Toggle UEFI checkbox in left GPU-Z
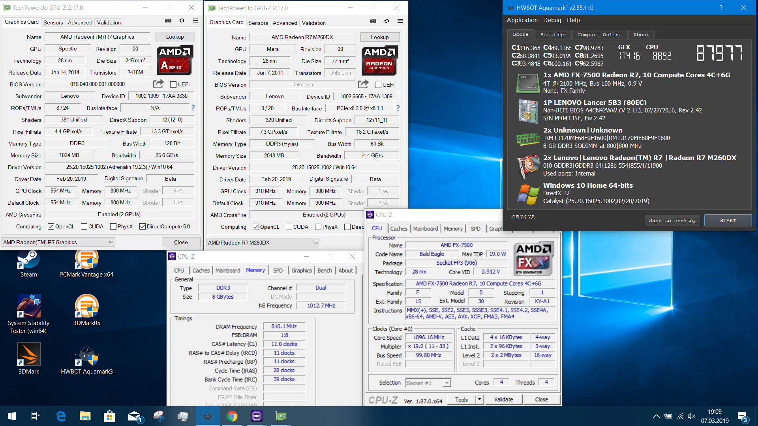 pos(173,84)
